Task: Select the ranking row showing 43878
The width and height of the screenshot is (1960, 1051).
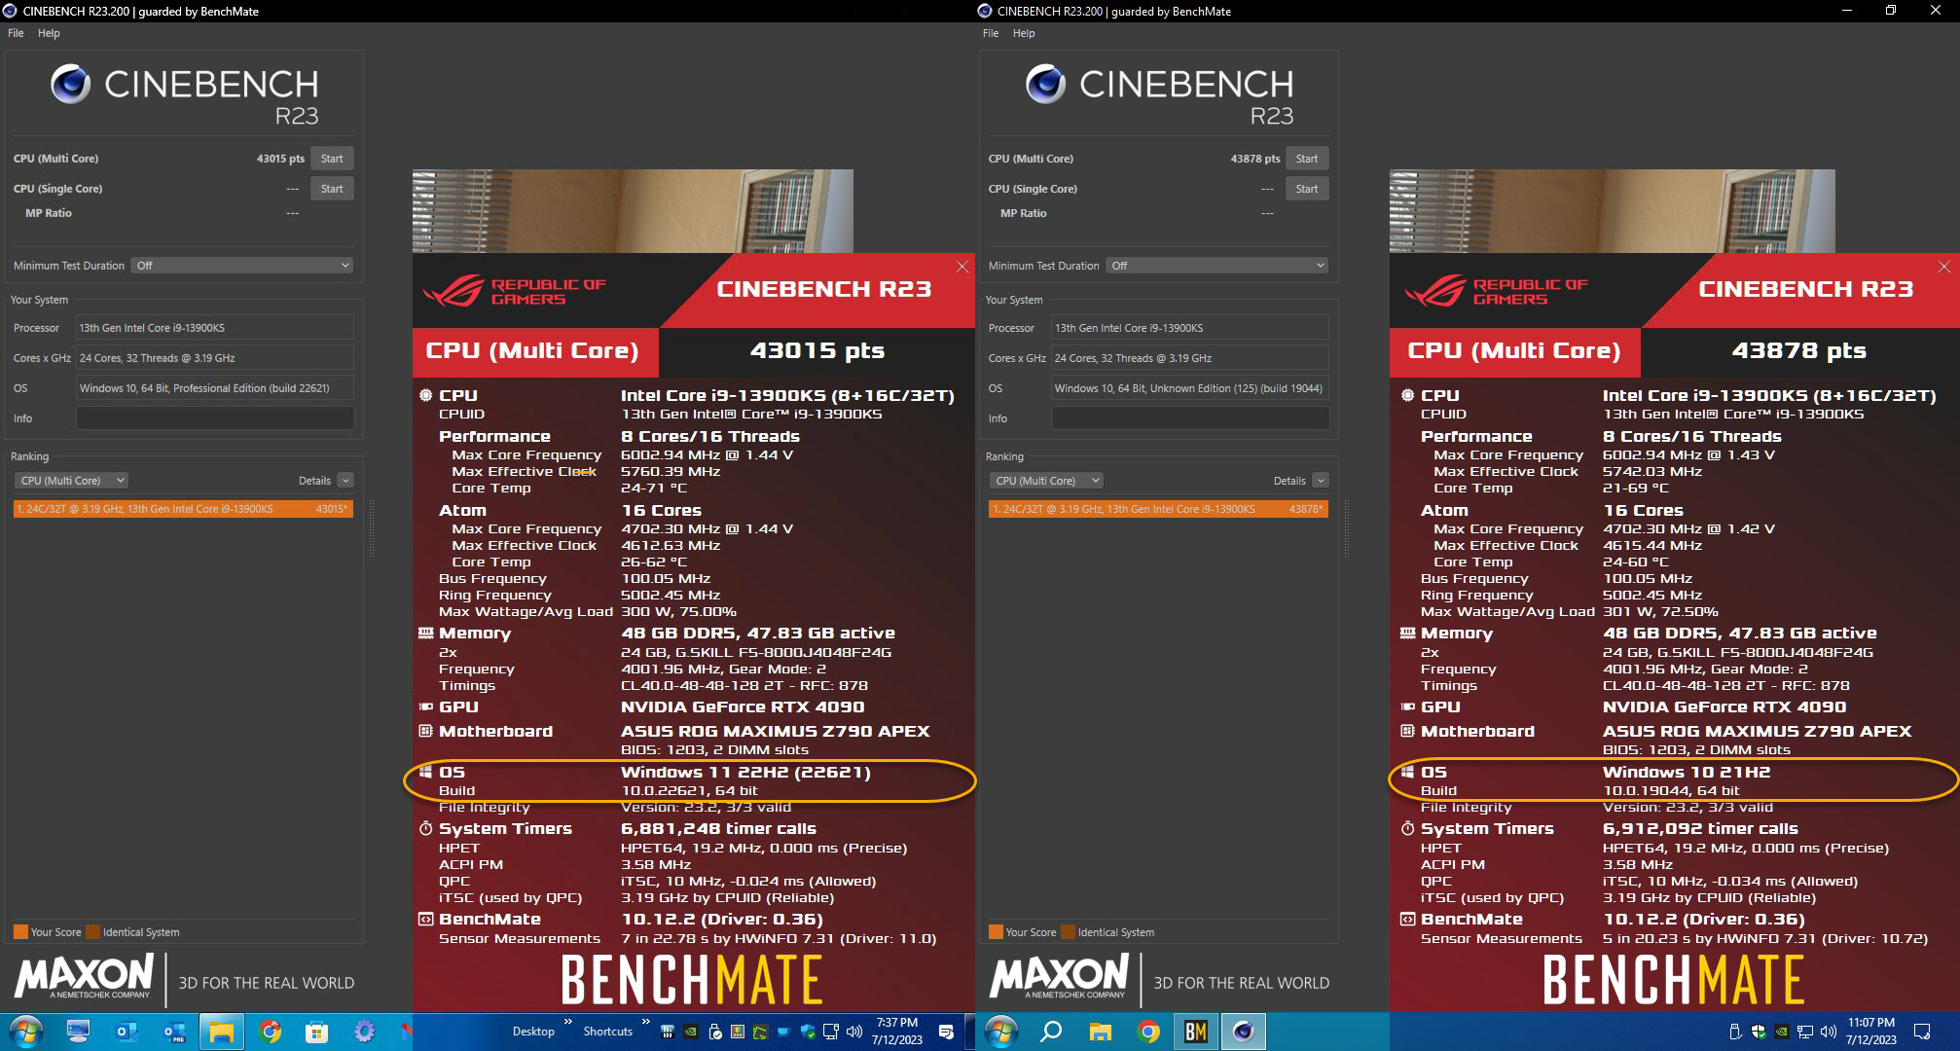Action: coord(1158,509)
